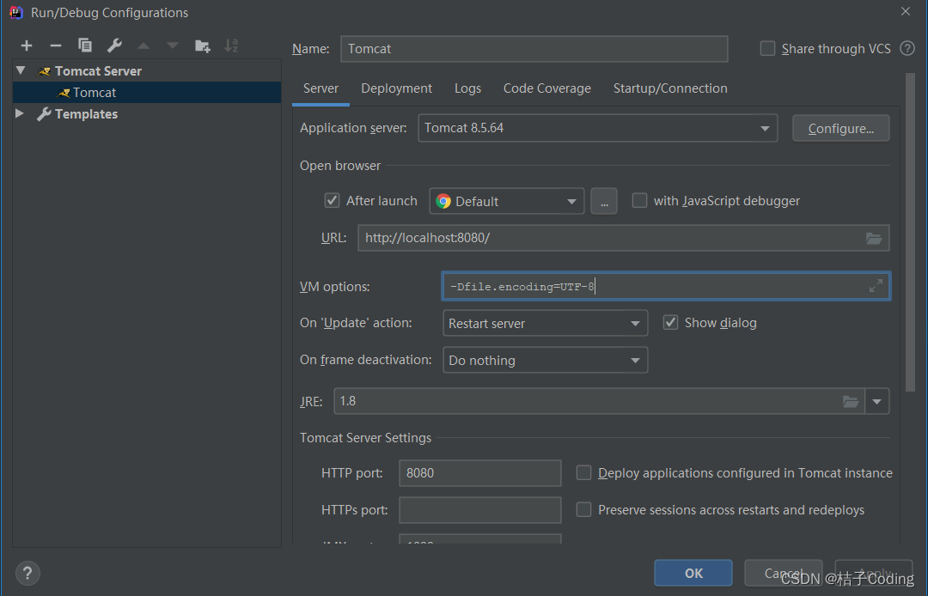This screenshot has width=928, height=596.
Task: Click the vertical scrollbar of settings panel
Action: pos(910,232)
